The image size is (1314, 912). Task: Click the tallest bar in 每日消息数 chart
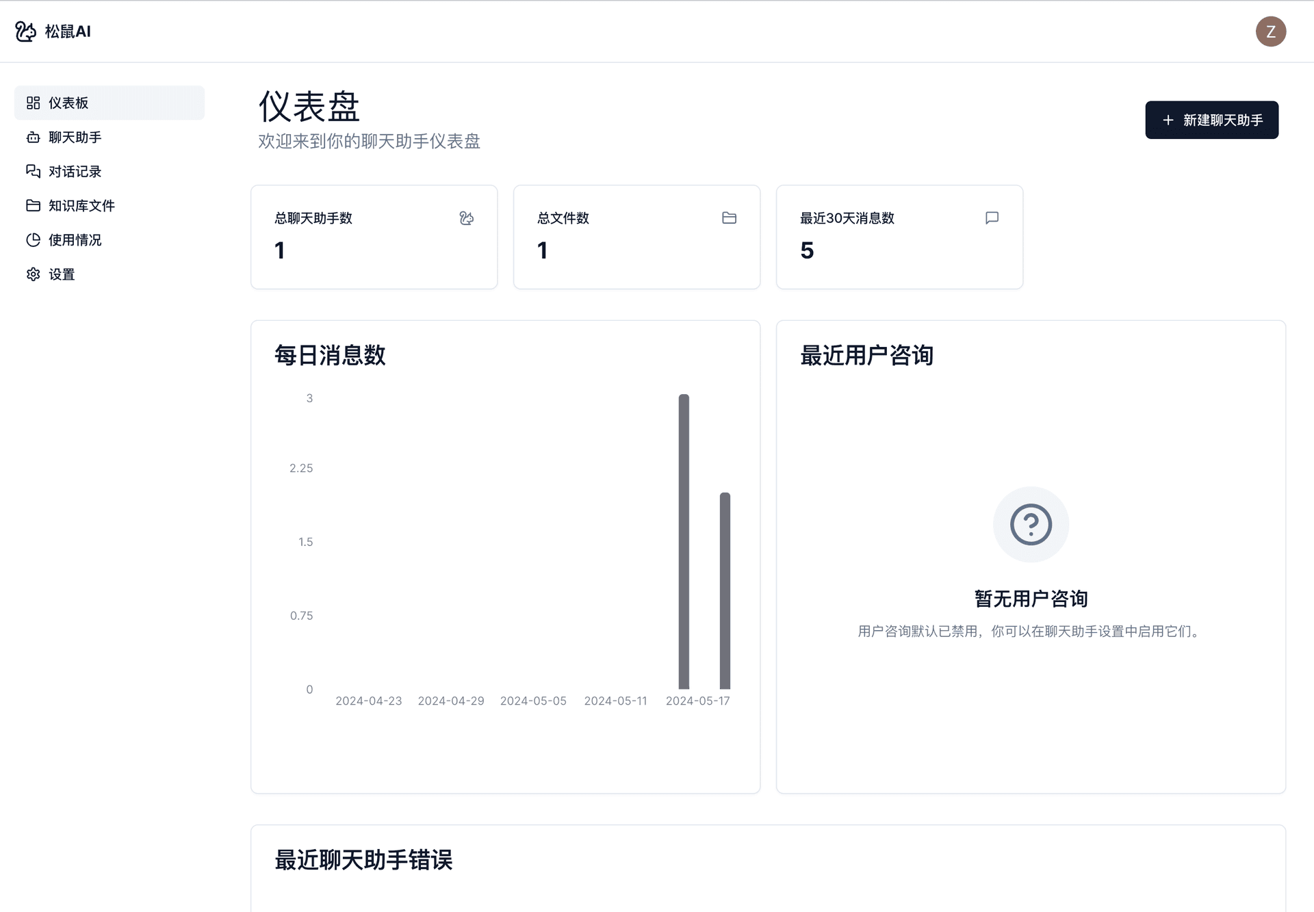click(x=683, y=540)
